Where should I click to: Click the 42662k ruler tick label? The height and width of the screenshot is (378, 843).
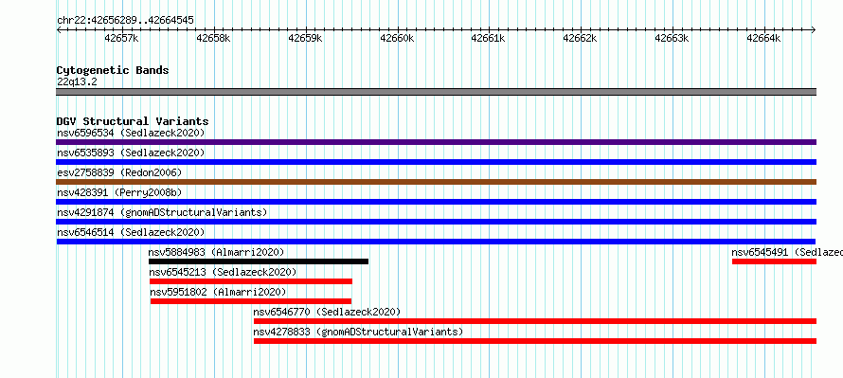click(x=580, y=39)
